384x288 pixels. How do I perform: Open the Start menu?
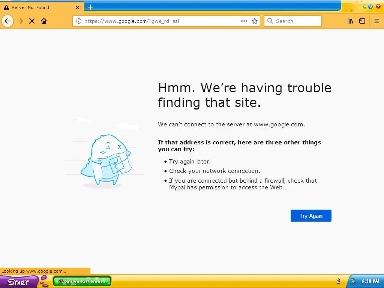(x=19, y=282)
